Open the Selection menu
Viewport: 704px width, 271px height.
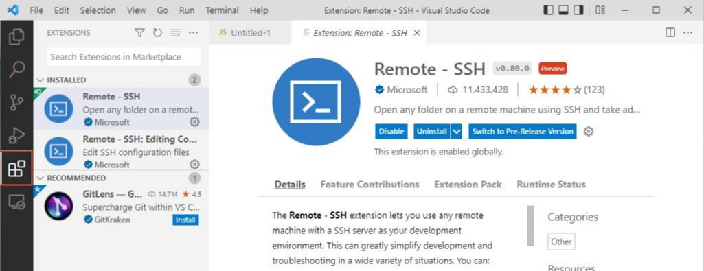coord(98,10)
